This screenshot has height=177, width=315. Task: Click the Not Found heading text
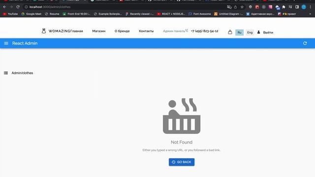point(182,142)
